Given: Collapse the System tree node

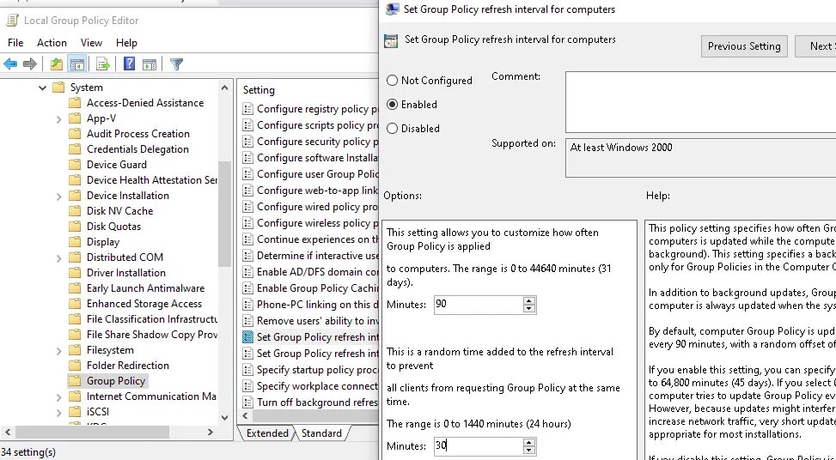Looking at the screenshot, I should coord(43,88).
